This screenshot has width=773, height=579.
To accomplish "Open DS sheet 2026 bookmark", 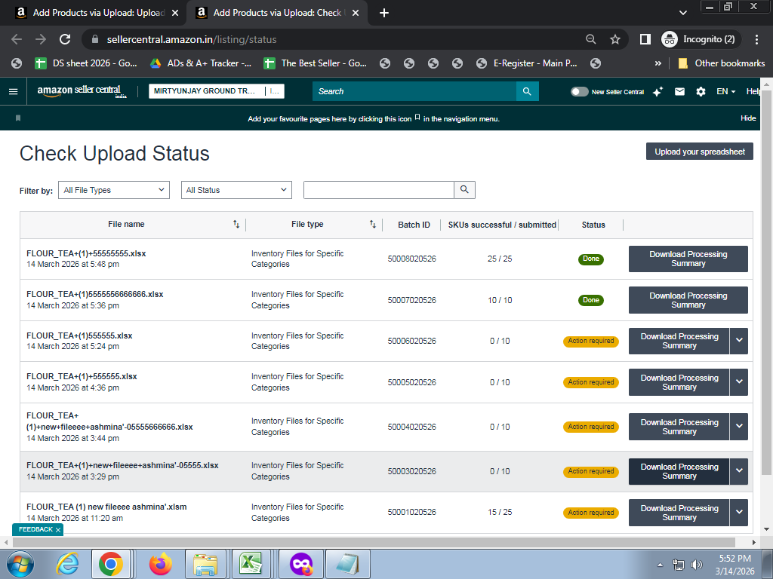I will point(87,63).
